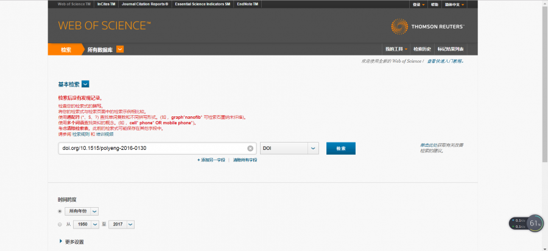Viewport: 548px width, 251px height.
Task: Click the 检索后没有发现记录 error message
Action: [80, 98]
